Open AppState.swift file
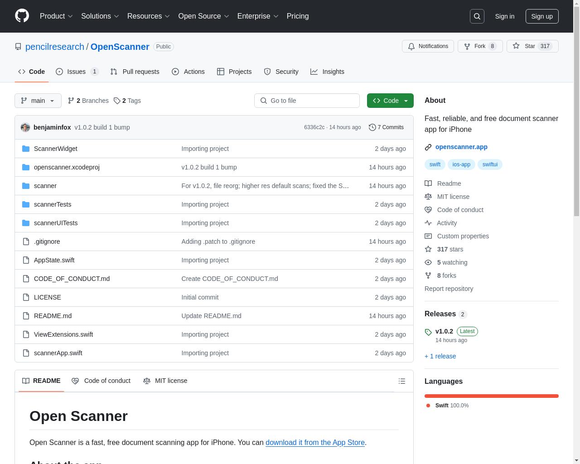580x464 pixels. (54, 260)
